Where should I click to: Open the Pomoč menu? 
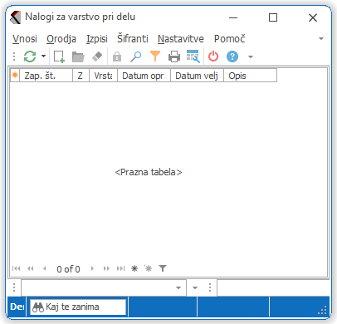tap(230, 38)
